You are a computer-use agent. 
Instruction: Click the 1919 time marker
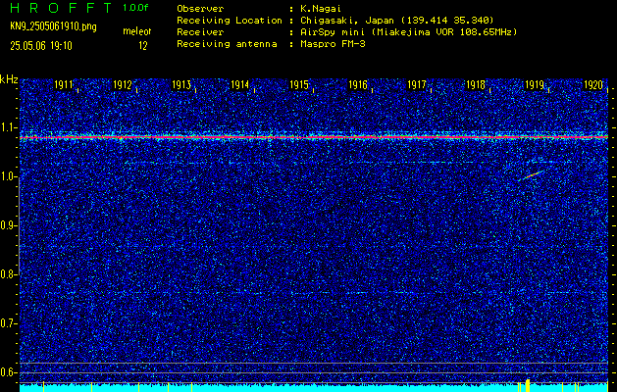point(535,84)
